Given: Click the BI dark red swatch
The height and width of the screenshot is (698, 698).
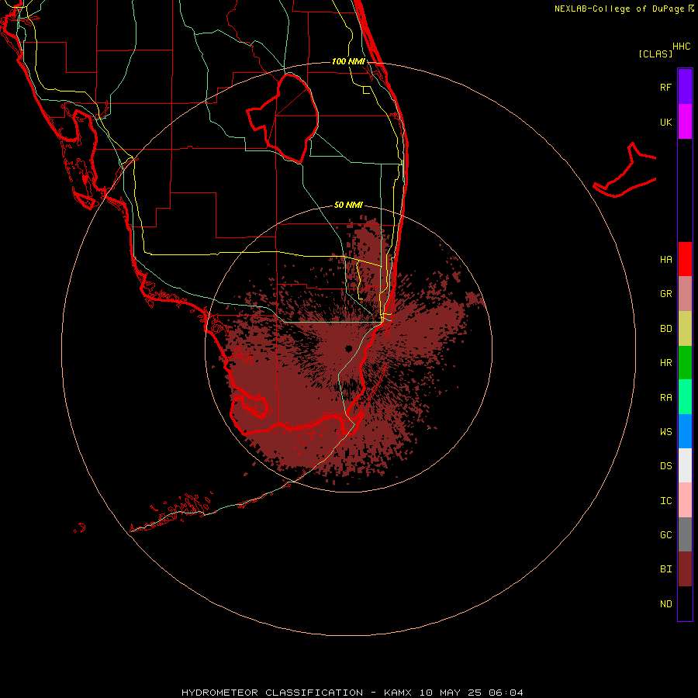Looking at the screenshot, I should coord(685,569).
